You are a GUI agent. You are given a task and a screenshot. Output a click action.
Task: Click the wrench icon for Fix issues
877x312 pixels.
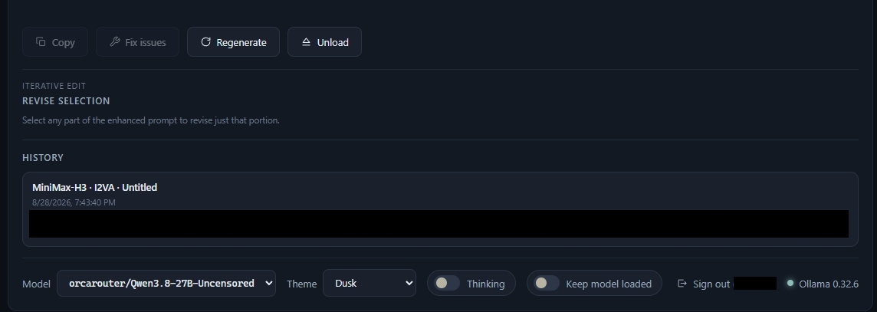tap(115, 42)
